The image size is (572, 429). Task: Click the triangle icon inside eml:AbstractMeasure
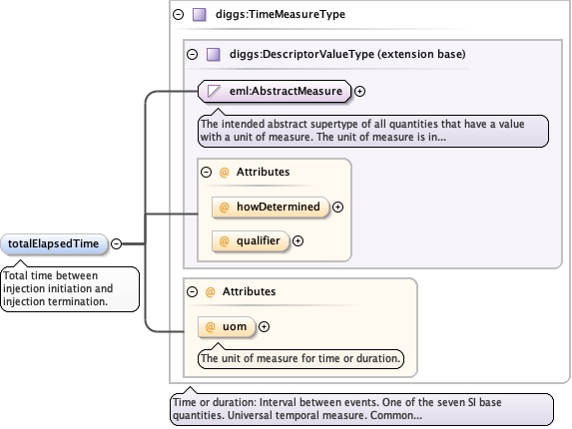pos(215,91)
